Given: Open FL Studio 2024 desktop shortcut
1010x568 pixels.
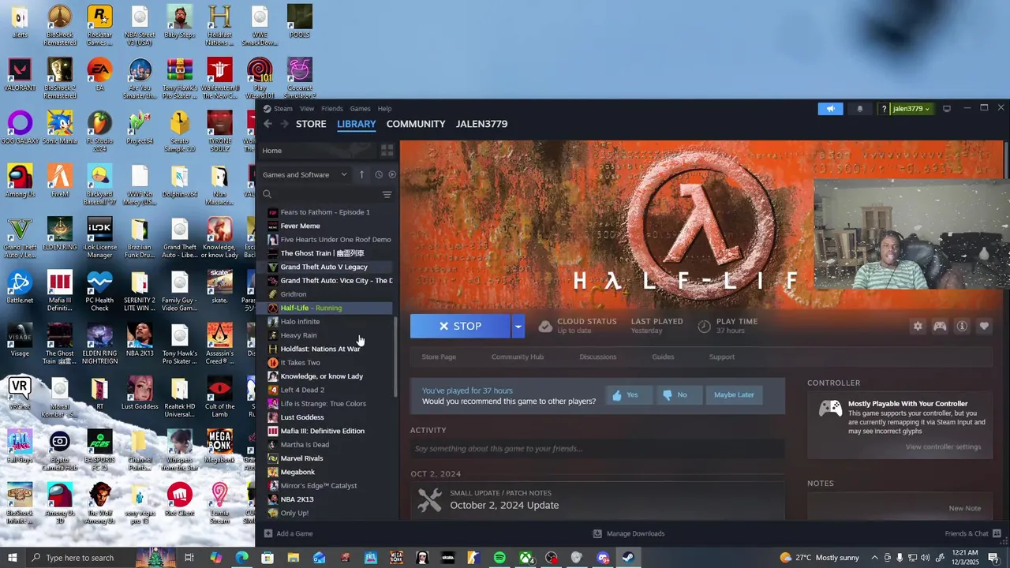Looking at the screenshot, I should point(99,132).
